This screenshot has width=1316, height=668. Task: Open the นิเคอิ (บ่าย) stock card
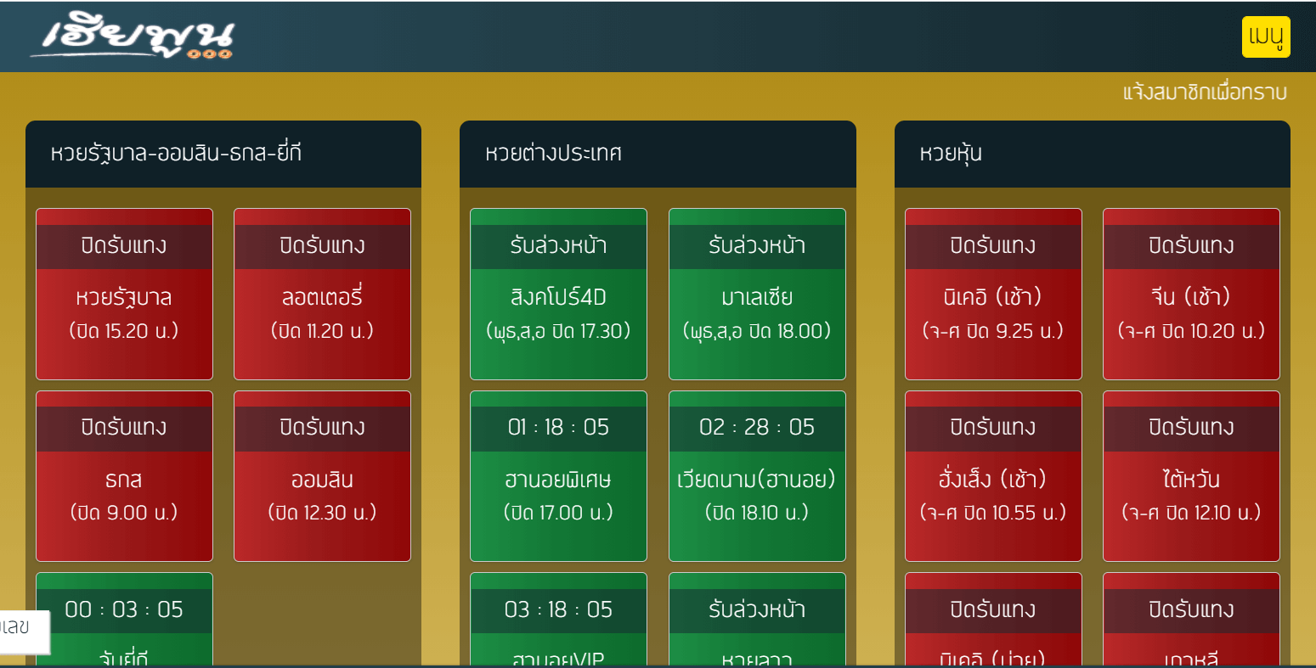click(x=993, y=619)
